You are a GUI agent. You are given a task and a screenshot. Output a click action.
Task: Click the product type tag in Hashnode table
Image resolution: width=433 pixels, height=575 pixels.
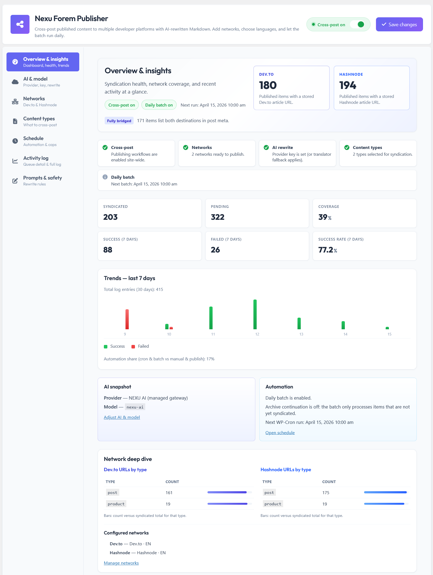click(x=273, y=504)
